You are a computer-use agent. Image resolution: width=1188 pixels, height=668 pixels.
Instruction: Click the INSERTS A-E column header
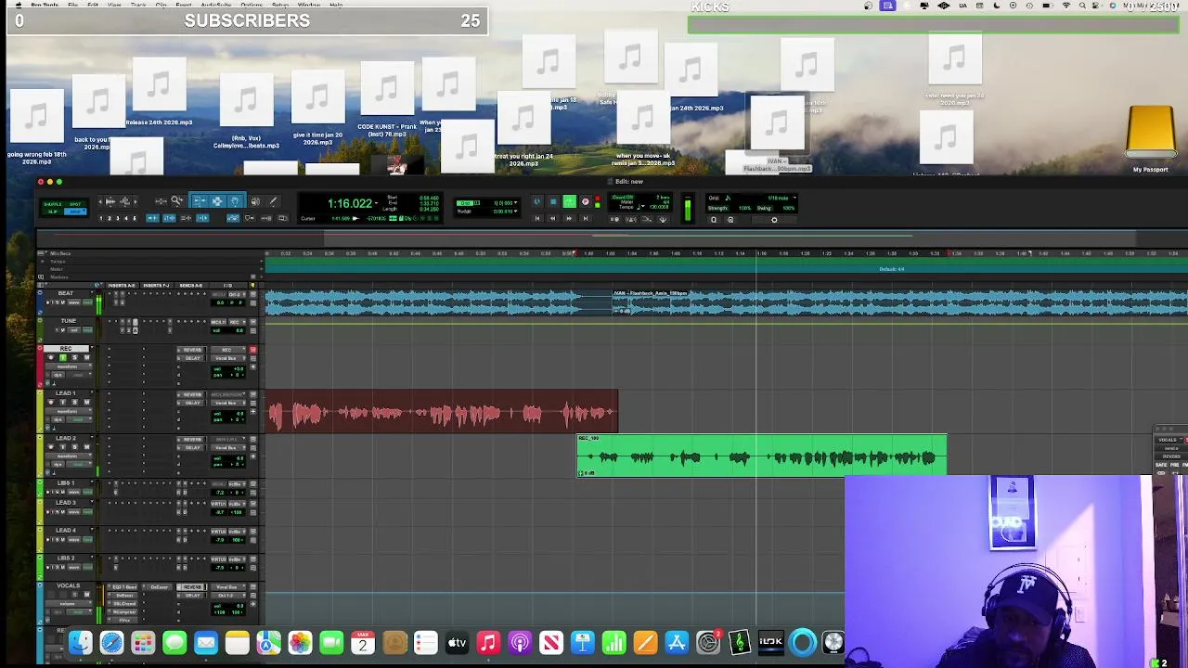122,286
